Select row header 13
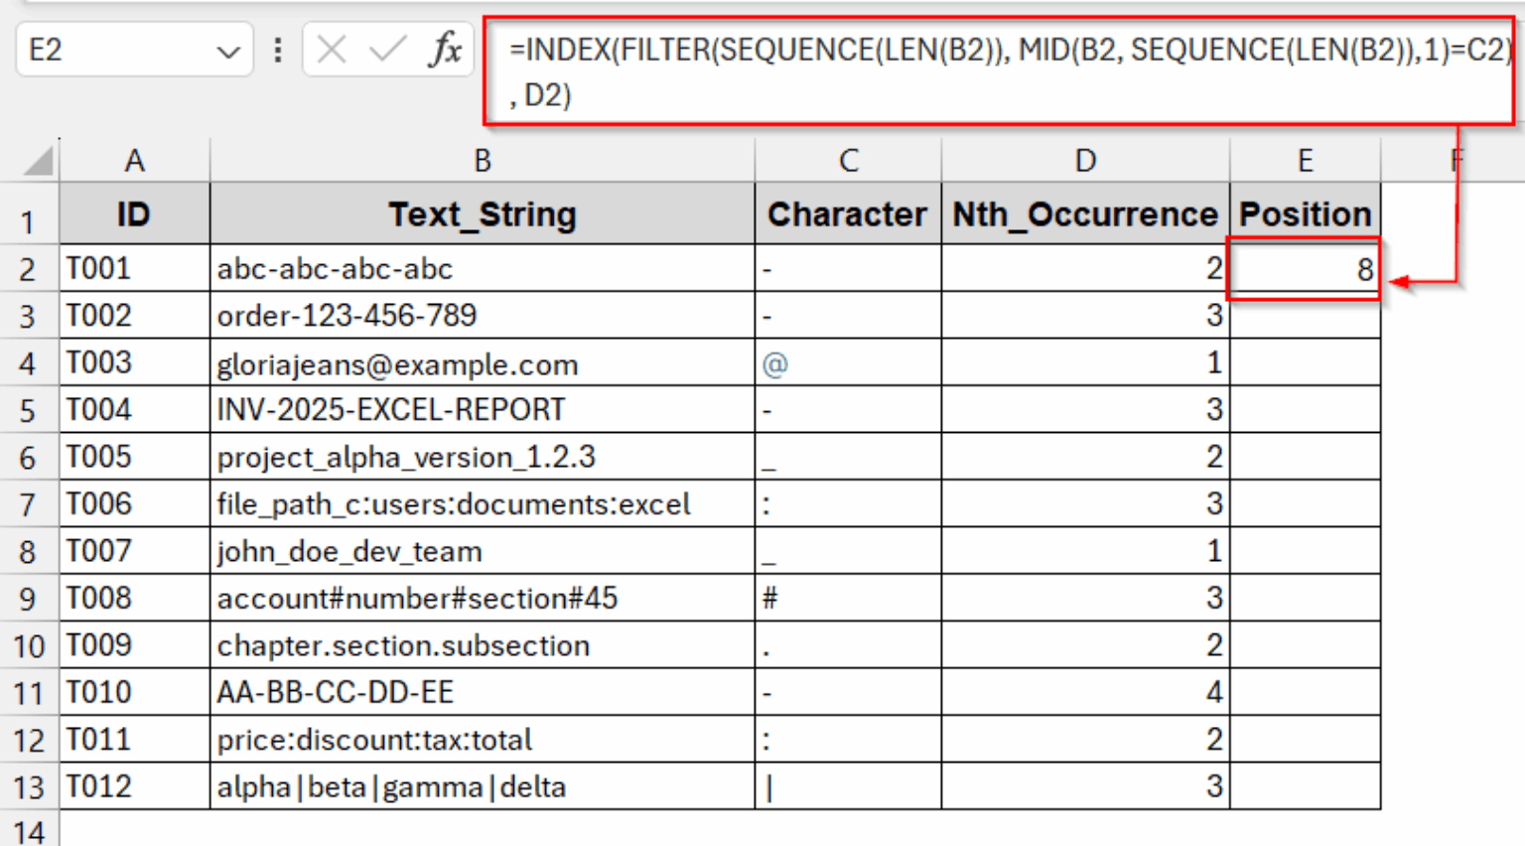Image resolution: width=1525 pixels, height=846 pixels. point(30,786)
